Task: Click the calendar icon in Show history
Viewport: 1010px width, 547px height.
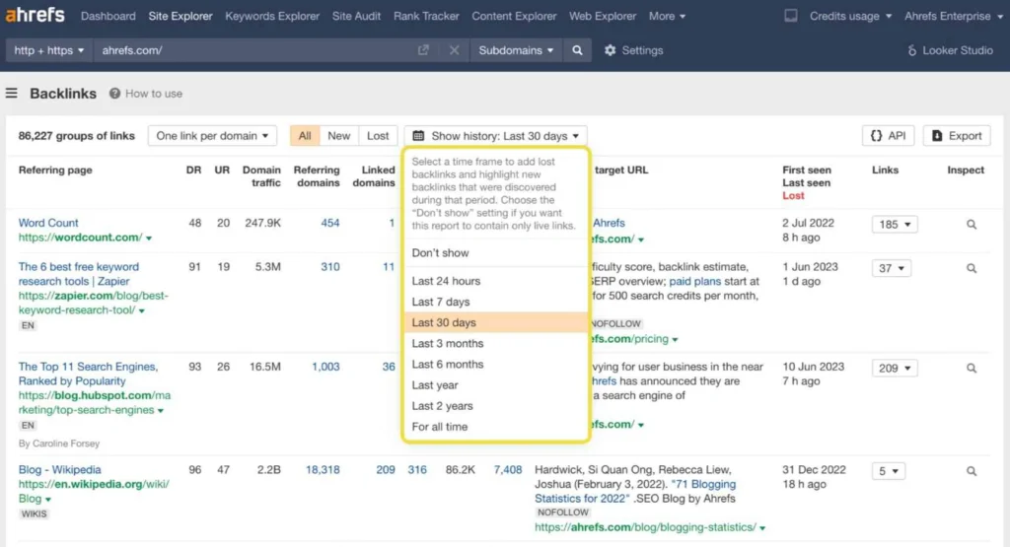Action: (x=418, y=136)
